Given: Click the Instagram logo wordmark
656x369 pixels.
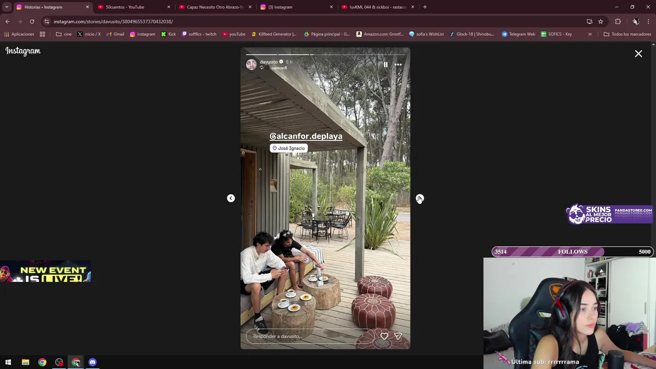Looking at the screenshot, I should [x=23, y=51].
